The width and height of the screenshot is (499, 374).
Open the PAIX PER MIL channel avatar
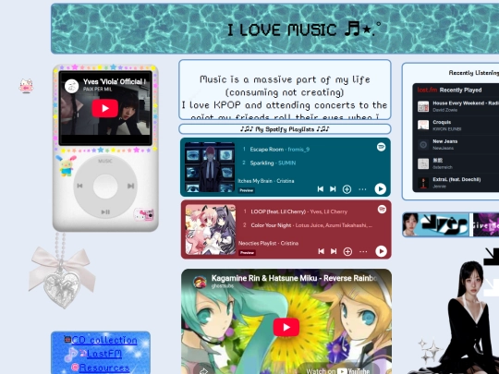click(71, 86)
